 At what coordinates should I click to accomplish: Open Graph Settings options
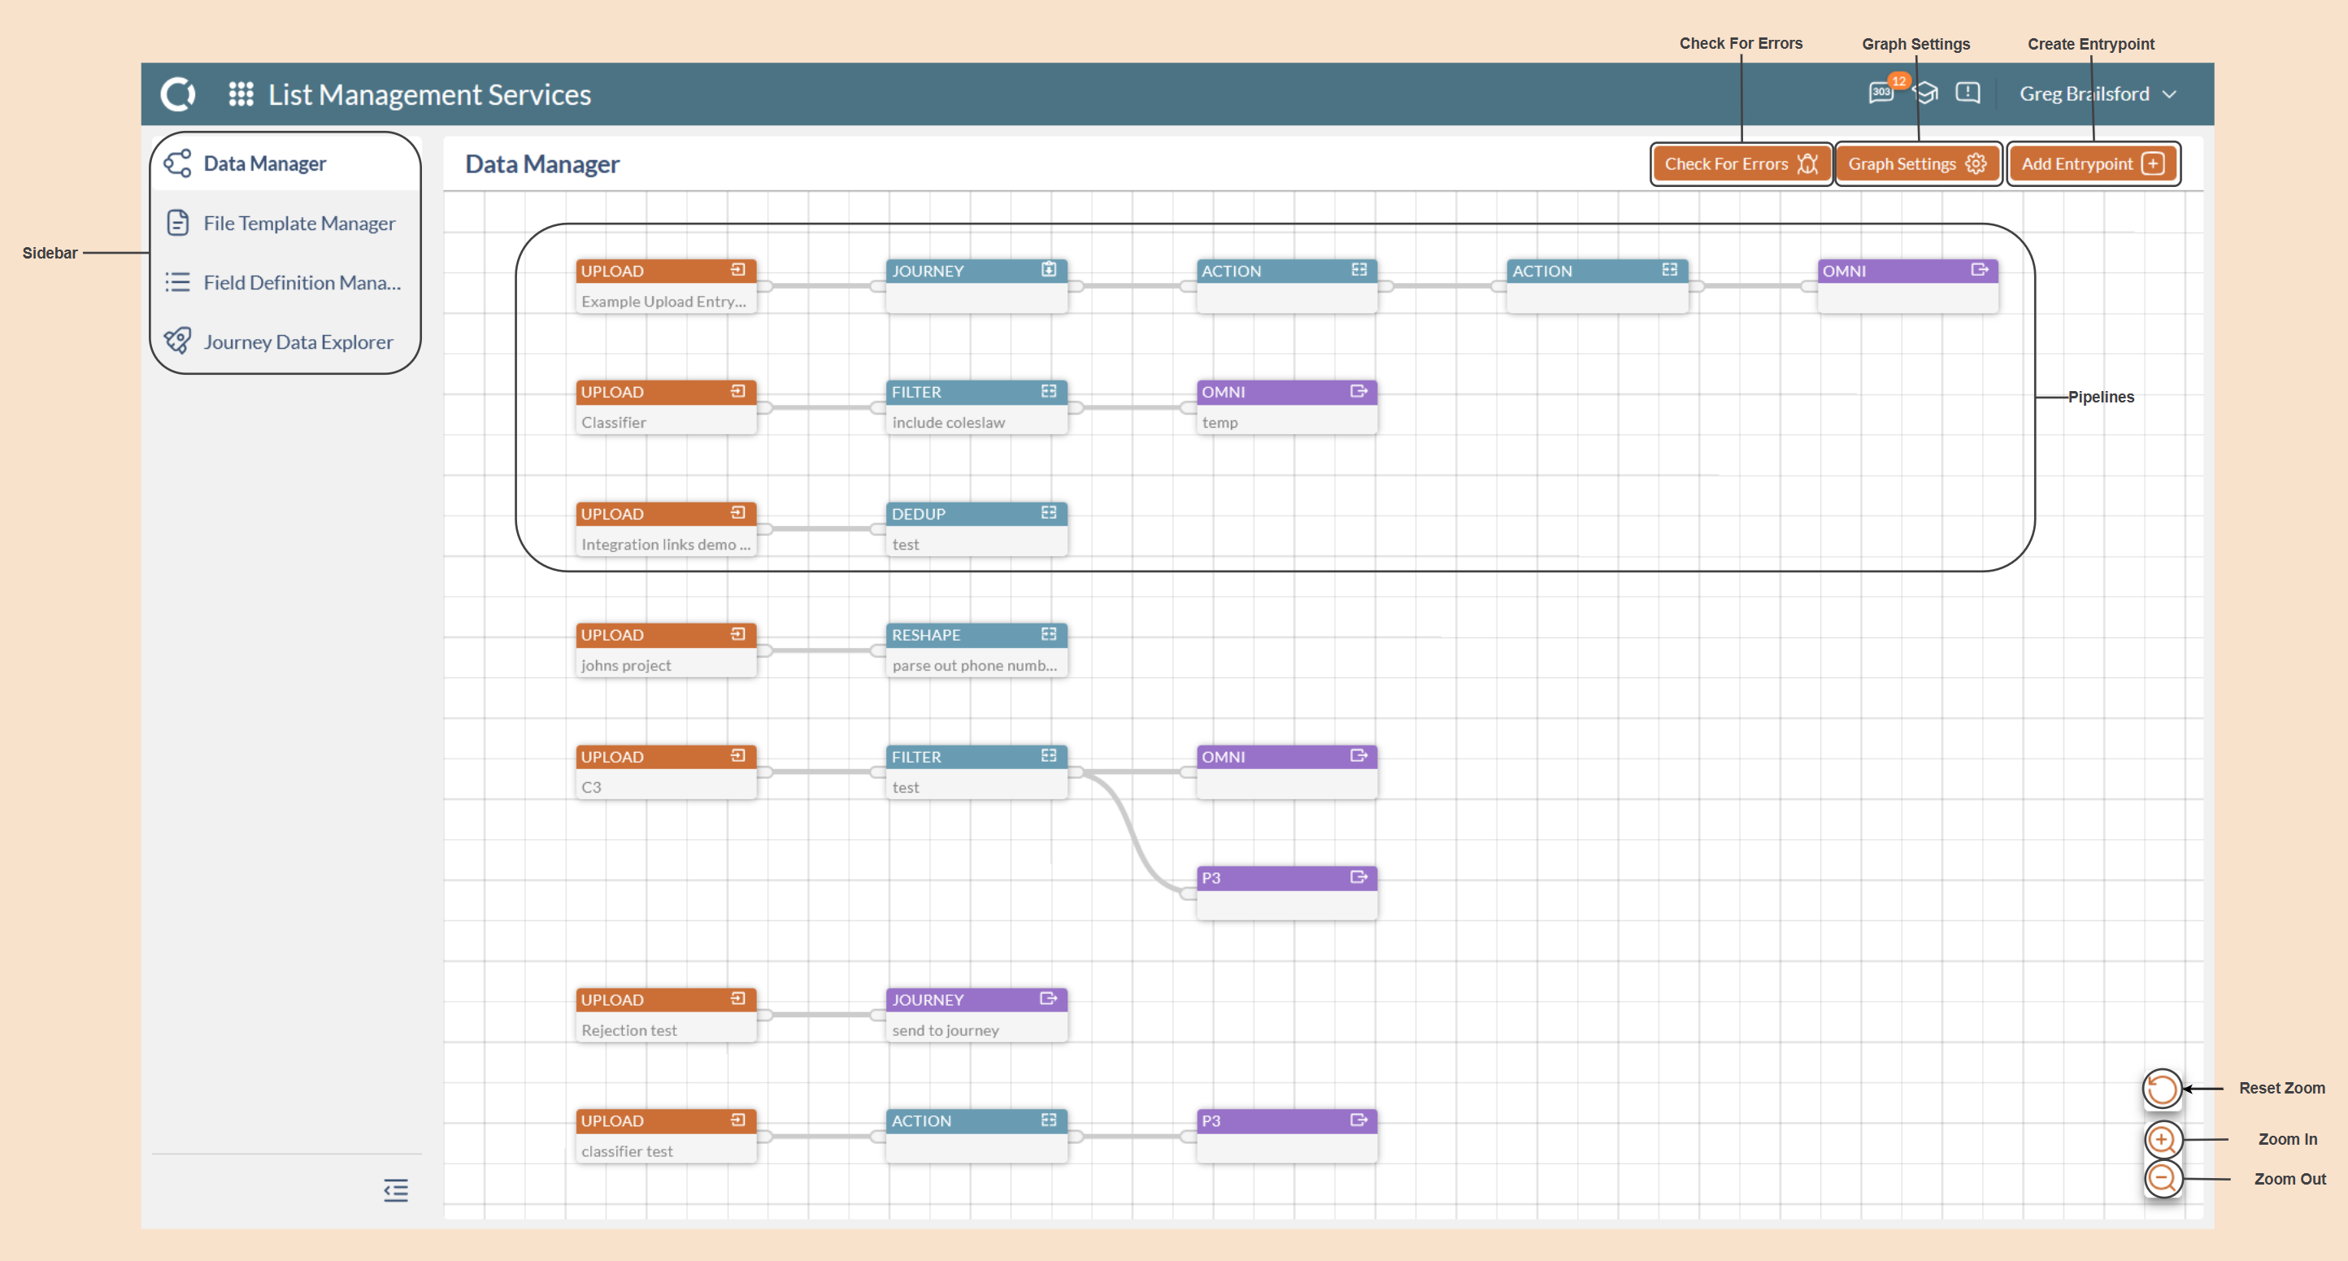click(x=1916, y=164)
